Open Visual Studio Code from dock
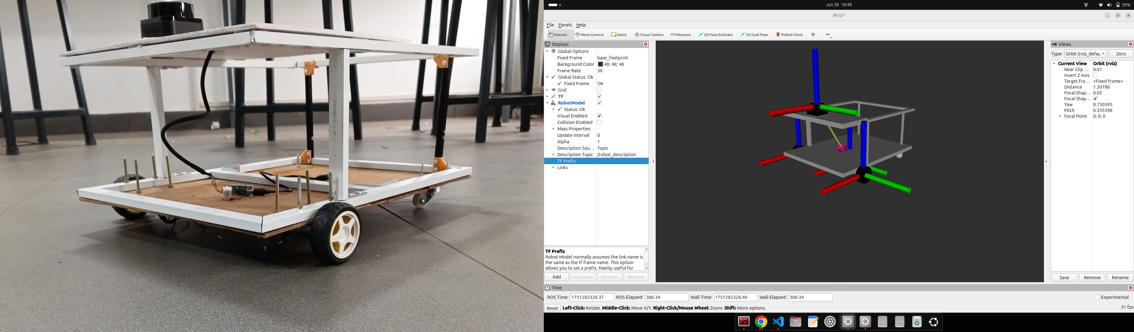 778,322
